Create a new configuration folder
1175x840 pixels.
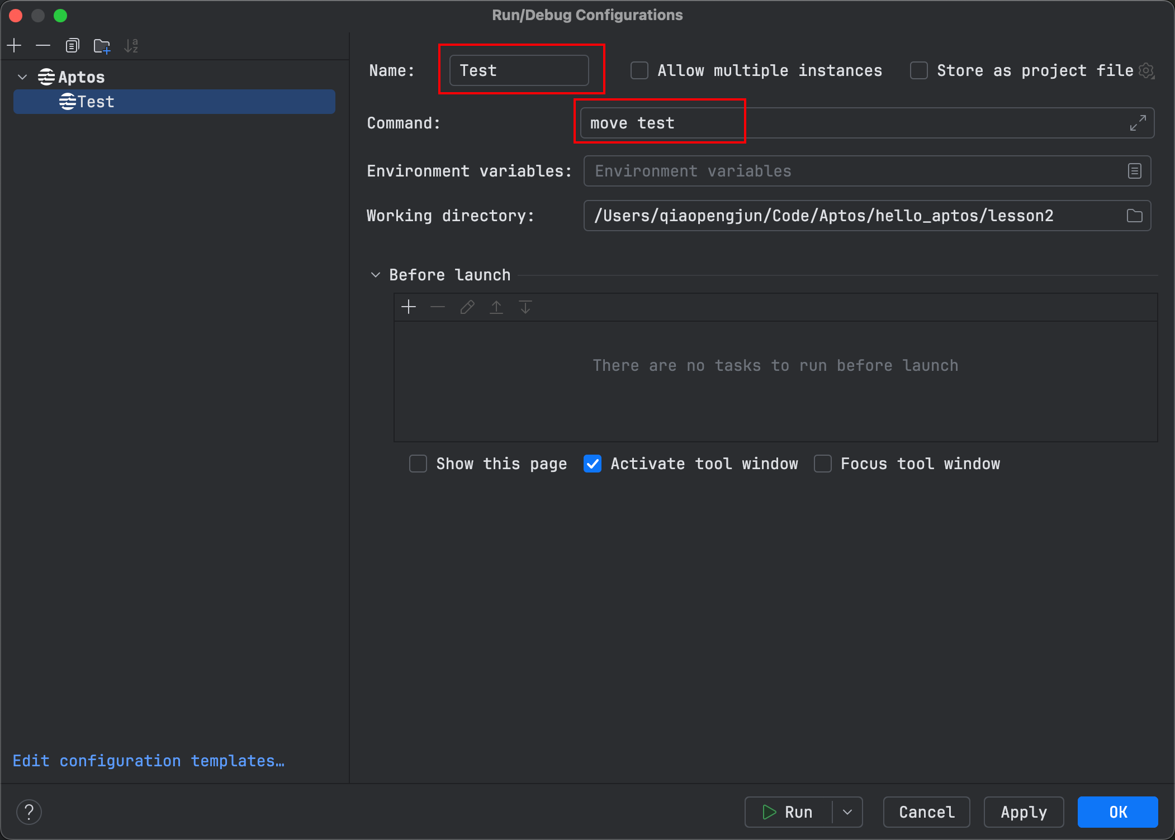(x=102, y=45)
